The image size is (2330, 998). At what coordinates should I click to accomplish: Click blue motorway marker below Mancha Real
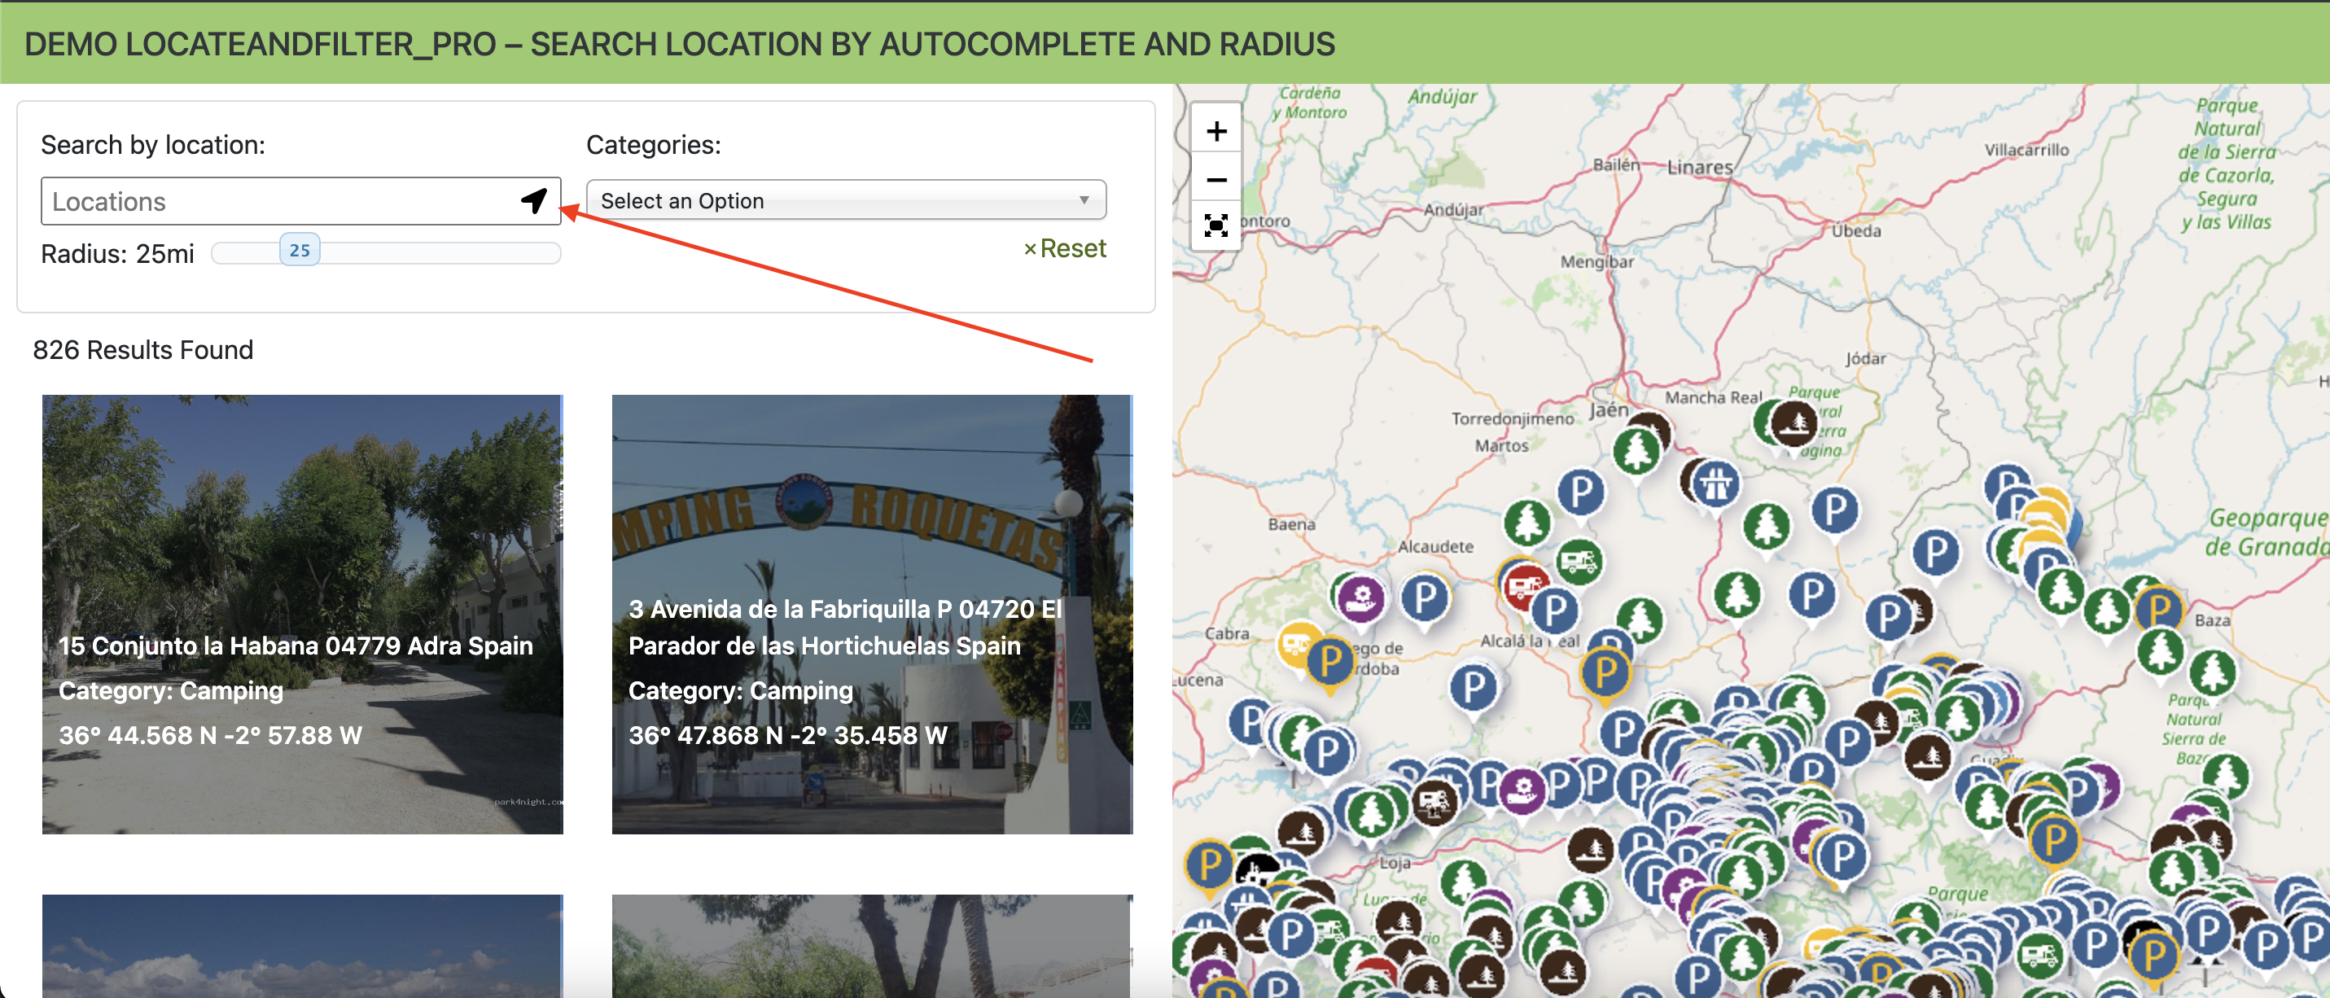pyautogui.click(x=1715, y=484)
